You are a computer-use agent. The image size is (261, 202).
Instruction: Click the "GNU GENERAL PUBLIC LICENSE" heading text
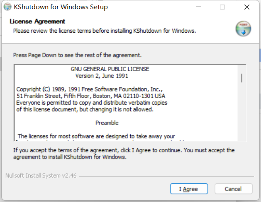click(x=110, y=69)
